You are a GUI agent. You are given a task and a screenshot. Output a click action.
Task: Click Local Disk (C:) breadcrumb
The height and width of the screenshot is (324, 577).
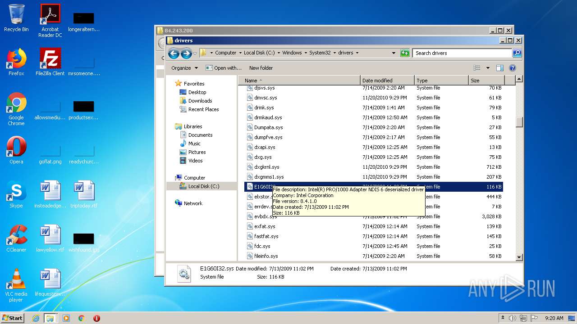click(259, 53)
